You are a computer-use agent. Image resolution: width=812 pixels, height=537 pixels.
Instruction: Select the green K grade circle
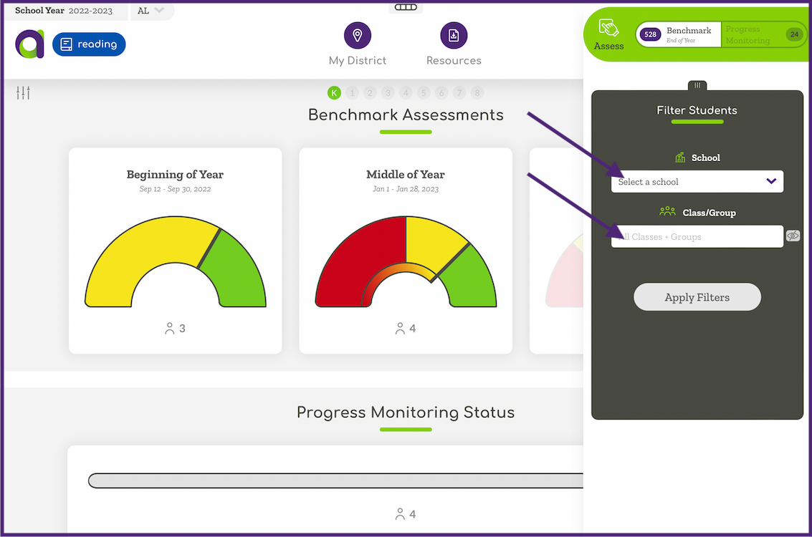coord(334,92)
